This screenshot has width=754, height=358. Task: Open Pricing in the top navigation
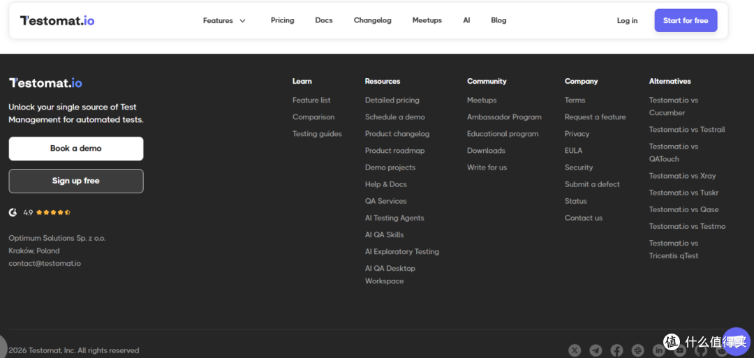pos(282,20)
